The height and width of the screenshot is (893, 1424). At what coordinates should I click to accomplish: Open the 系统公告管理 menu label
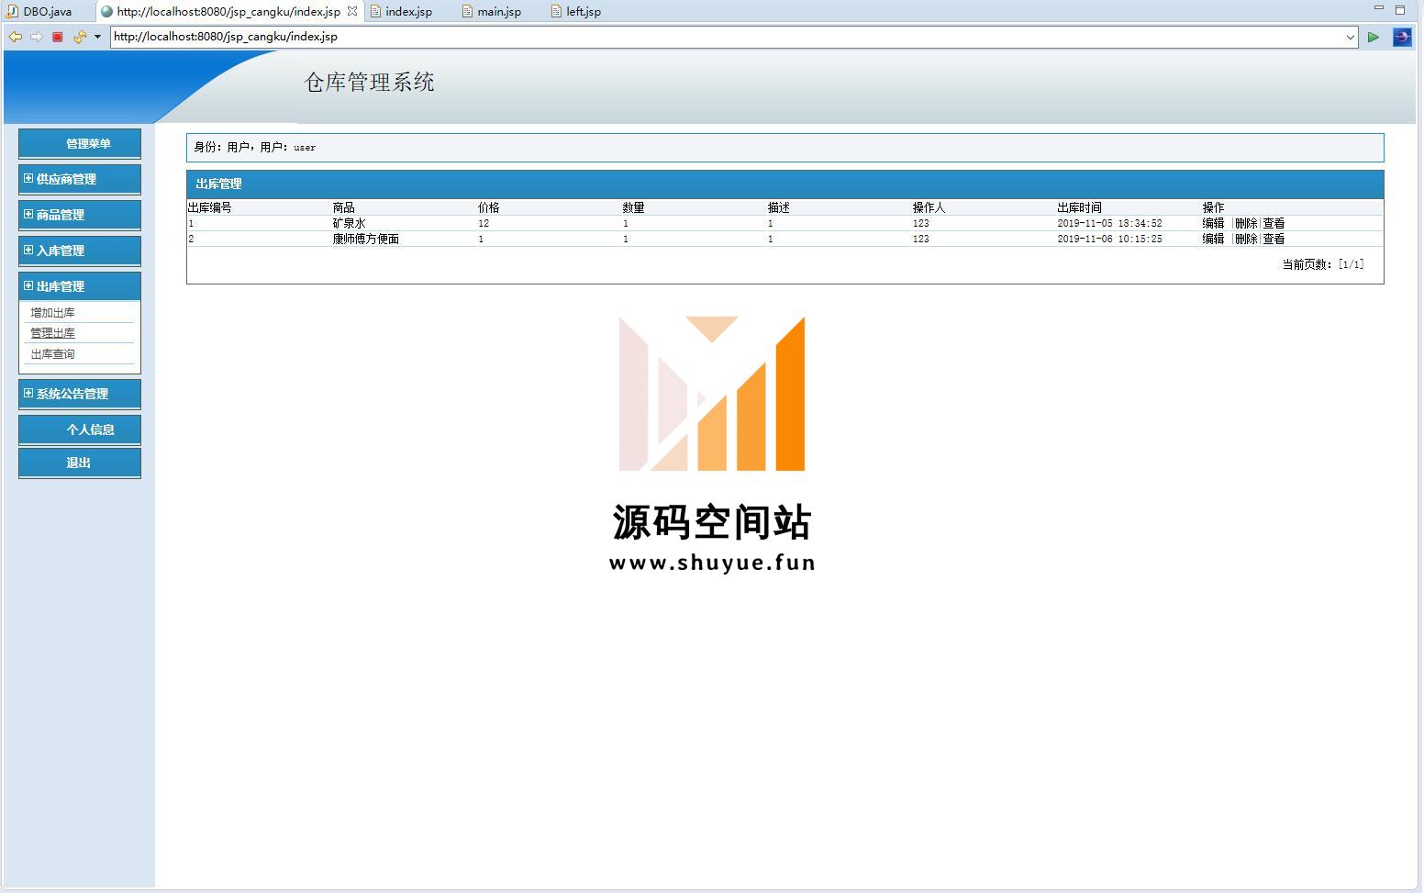point(72,394)
